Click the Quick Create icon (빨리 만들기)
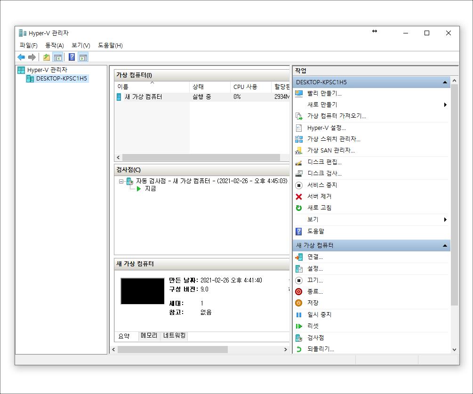473x394 pixels. coord(299,94)
